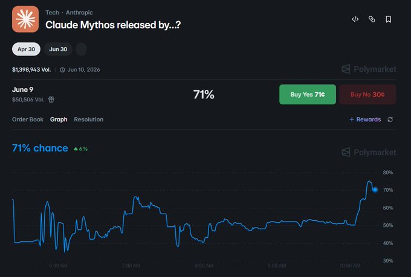Select the Apr 30 date pill
The image size is (411, 277).
26,49
